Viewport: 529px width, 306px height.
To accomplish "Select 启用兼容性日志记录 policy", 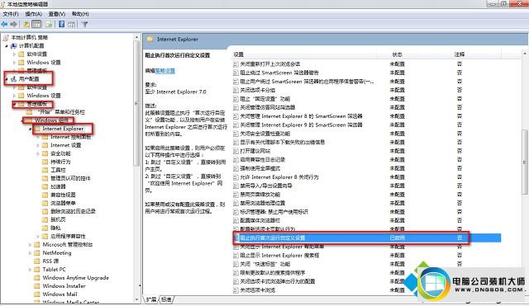I will pos(263,159).
